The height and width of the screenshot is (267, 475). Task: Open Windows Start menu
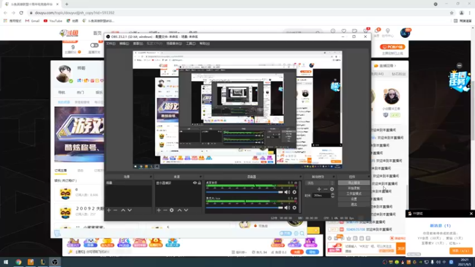pyautogui.click(x=6, y=262)
